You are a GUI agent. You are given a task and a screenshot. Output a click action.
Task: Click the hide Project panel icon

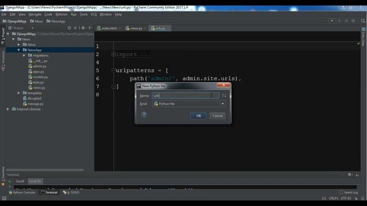click(90, 28)
